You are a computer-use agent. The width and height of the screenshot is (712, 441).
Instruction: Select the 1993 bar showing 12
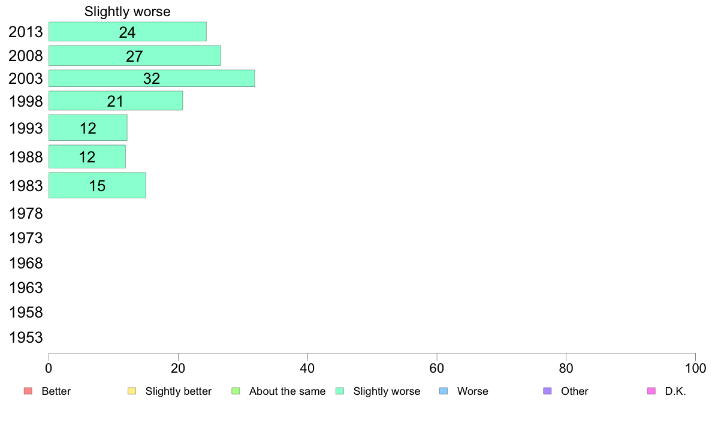(x=88, y=128)
